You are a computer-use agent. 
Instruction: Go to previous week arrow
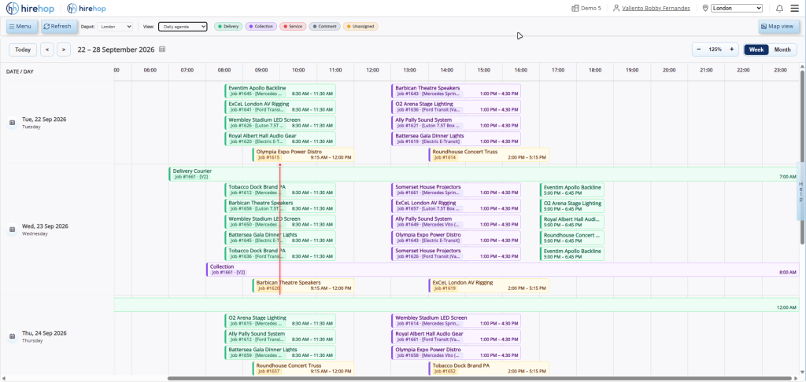point(47,50)
